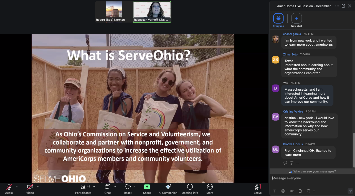The width and height of the screenshot is (355, 196).
Task: Reply to Brooke Lipcius's message
Action: tap(285, 163)
